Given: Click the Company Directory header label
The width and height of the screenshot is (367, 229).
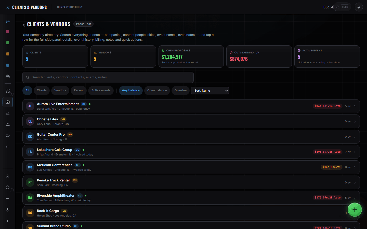Looking at the screenshot, I should click(x=70, y=7).
